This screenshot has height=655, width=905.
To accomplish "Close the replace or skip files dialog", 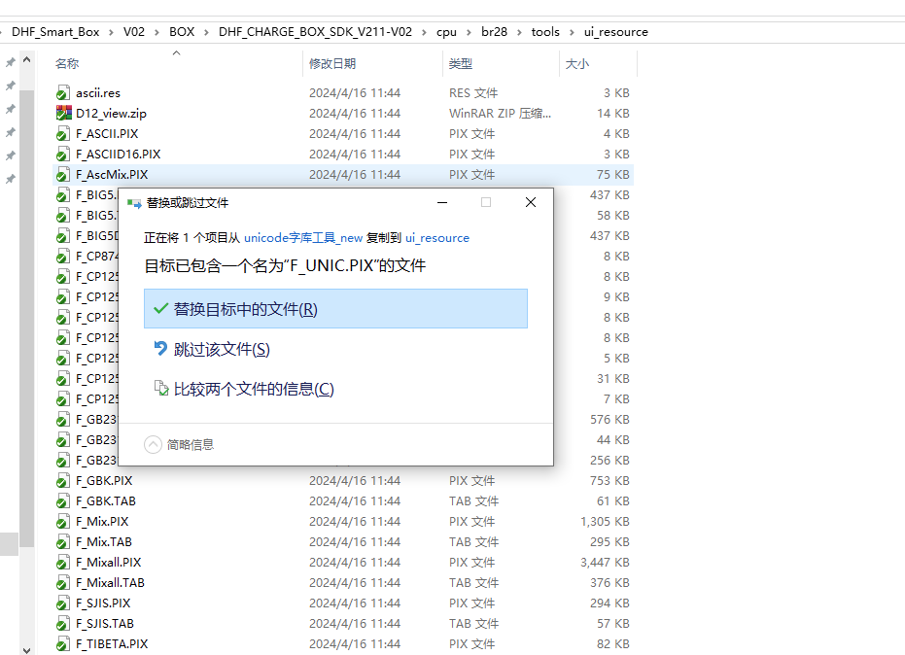I will [x=531, y=202].
